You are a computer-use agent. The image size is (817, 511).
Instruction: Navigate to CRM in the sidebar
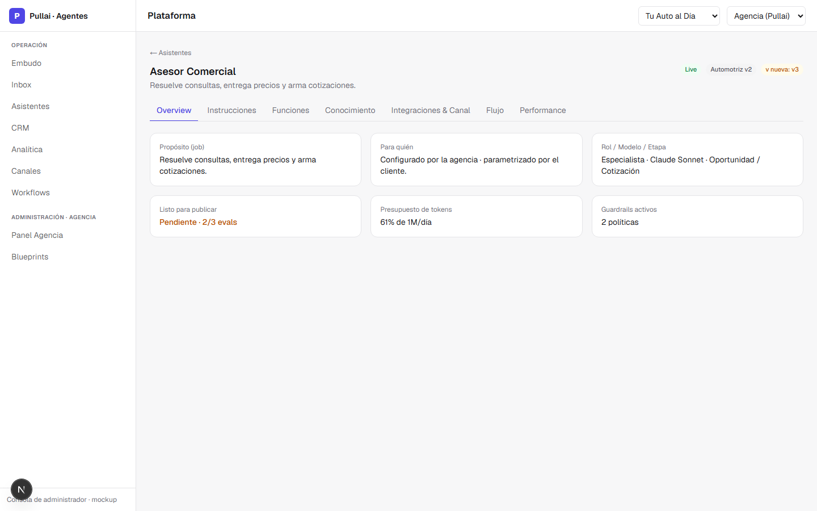68,128
